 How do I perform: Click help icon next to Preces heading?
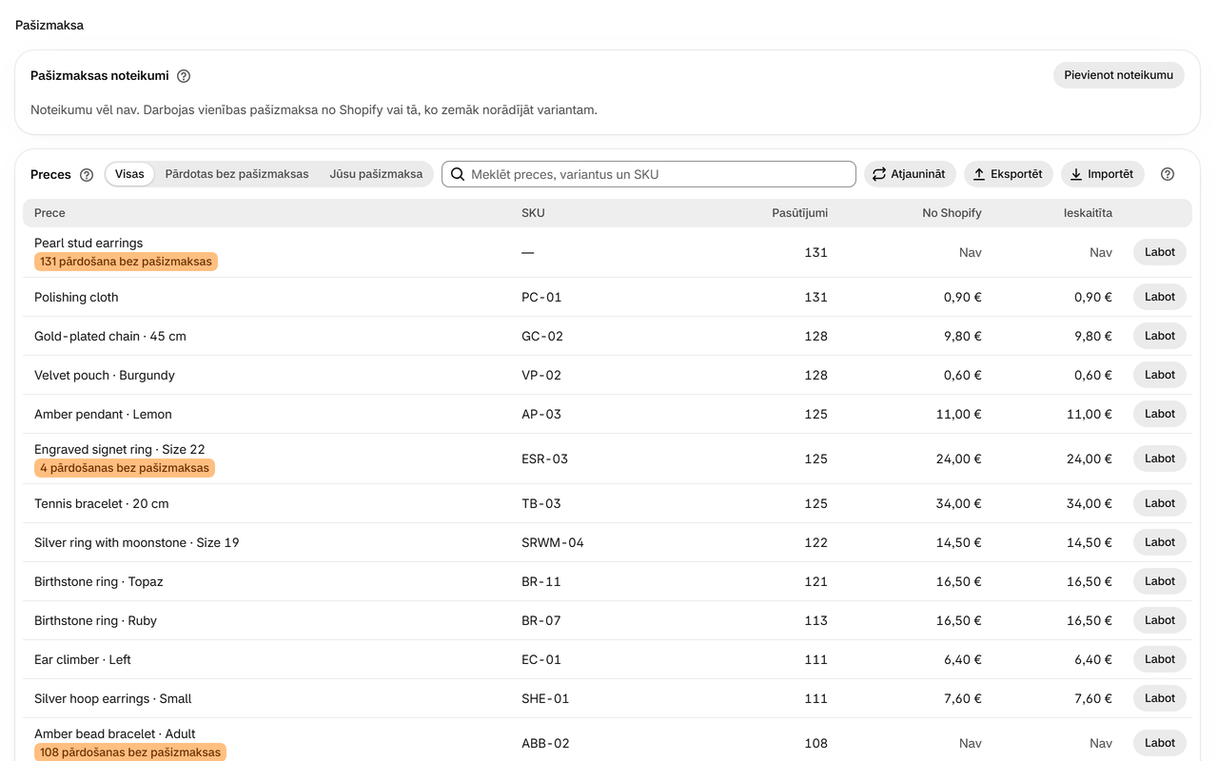pos(87,175)
